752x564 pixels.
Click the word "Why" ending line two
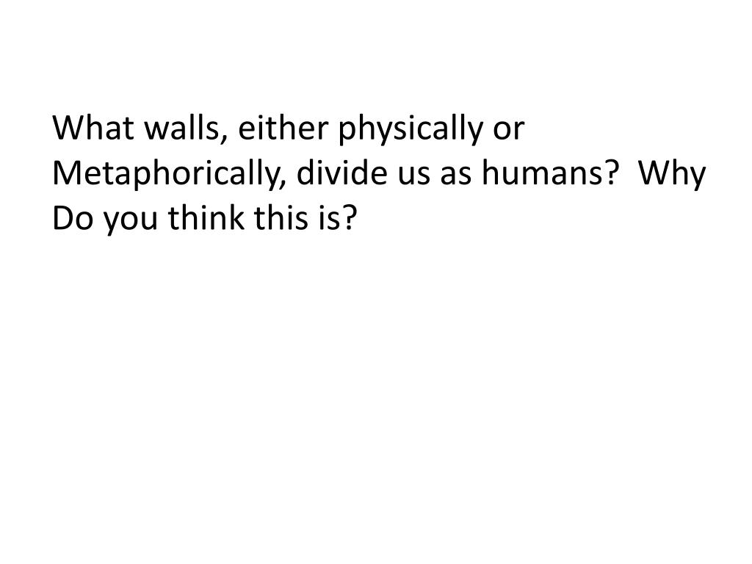673,175
